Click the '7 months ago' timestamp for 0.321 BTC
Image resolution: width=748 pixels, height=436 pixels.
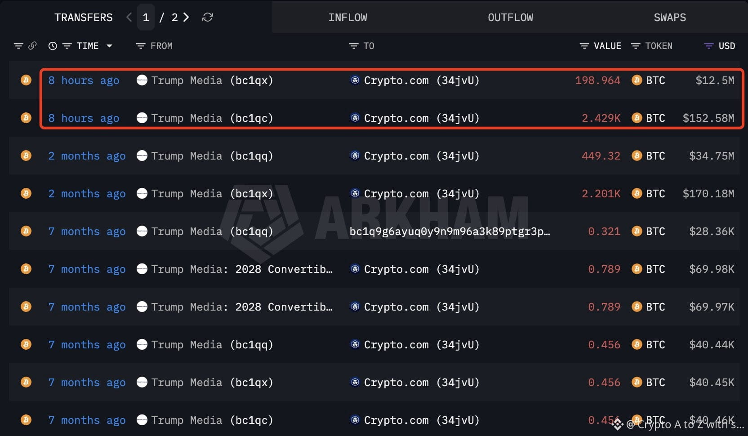(x=87, y=231)
